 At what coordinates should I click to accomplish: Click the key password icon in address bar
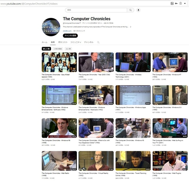pos(176,4)
